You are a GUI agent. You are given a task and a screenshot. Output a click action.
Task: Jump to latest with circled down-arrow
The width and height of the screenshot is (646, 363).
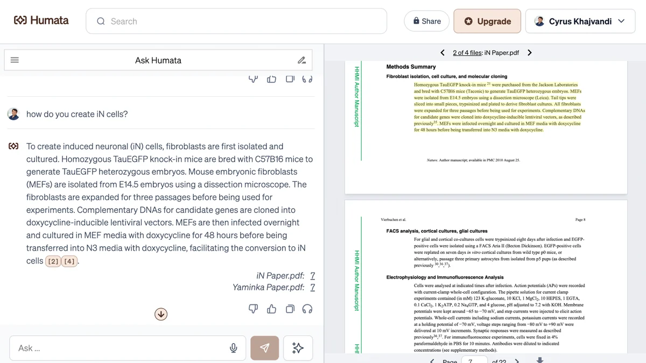pyautogui.click(x=161, y=314)
